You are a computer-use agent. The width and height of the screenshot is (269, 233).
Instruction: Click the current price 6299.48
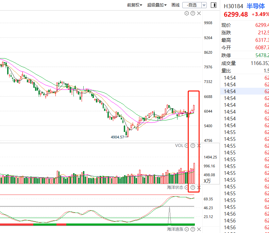(x=236, y=15)
